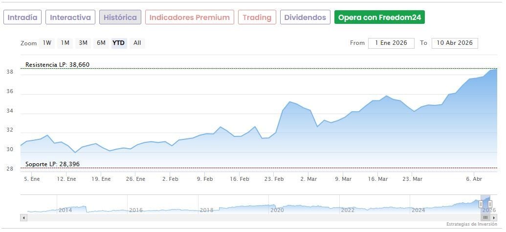Open the To date field
506x232 pixels.
tap(455, 43)
